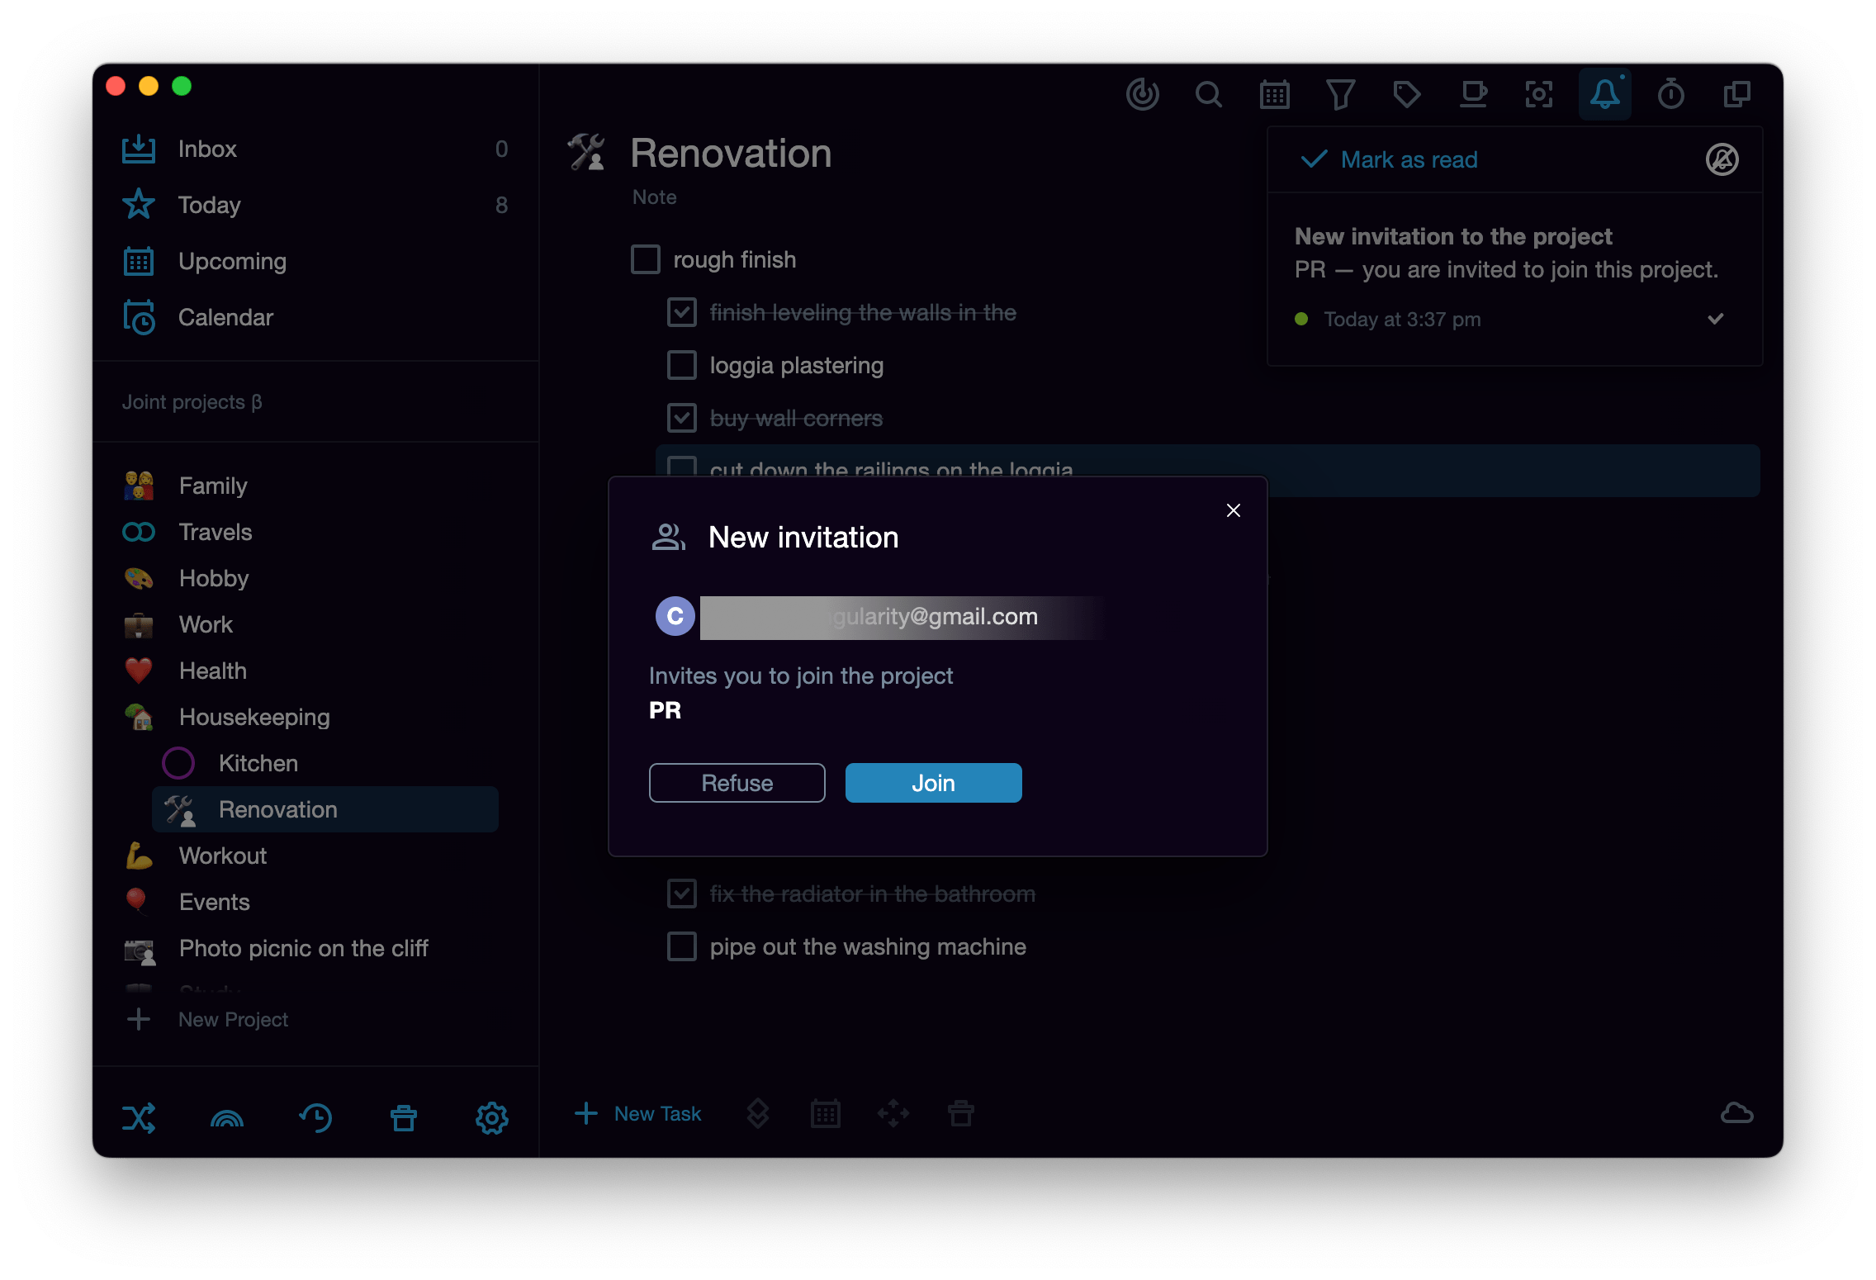Open the trash icon in sidebar footer

(x=404, y=1118)
